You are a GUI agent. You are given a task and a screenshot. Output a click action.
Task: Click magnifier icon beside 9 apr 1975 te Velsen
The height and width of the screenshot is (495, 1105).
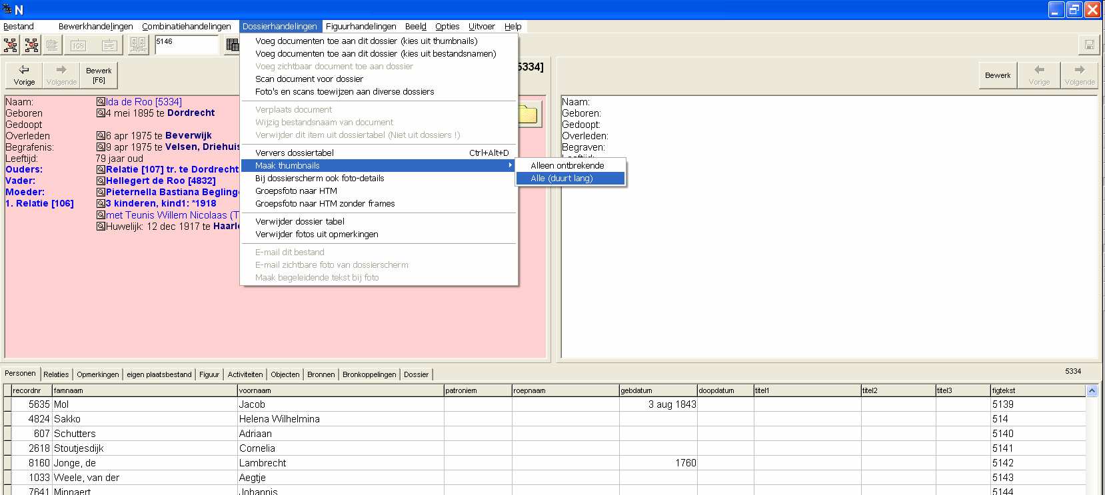pyautogui.click(x=101, y=147)
